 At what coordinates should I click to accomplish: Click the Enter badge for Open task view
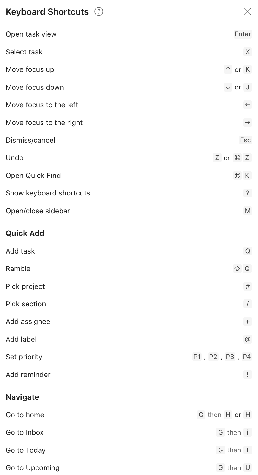point(242,34)
